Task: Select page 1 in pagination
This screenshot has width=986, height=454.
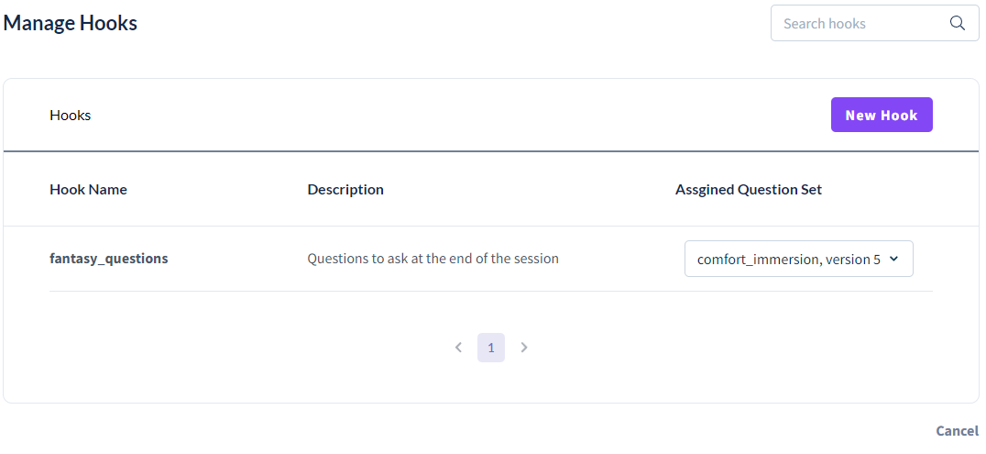Action: 491,348
